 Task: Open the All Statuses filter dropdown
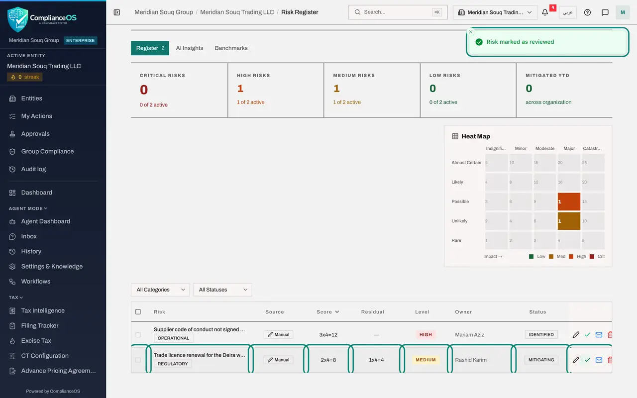pyautogui.click(x=222, y=290)
